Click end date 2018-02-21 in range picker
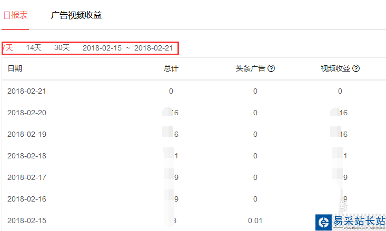Viewport: 386px width, 231px height. [153, 48]
